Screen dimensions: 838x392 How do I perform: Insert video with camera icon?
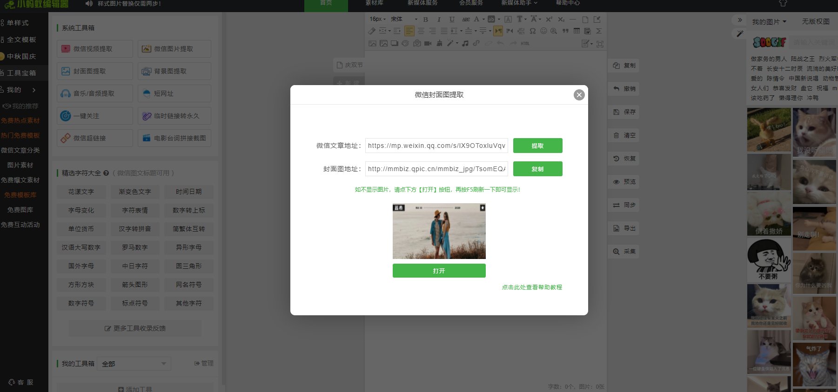click(x=428, y=43)
